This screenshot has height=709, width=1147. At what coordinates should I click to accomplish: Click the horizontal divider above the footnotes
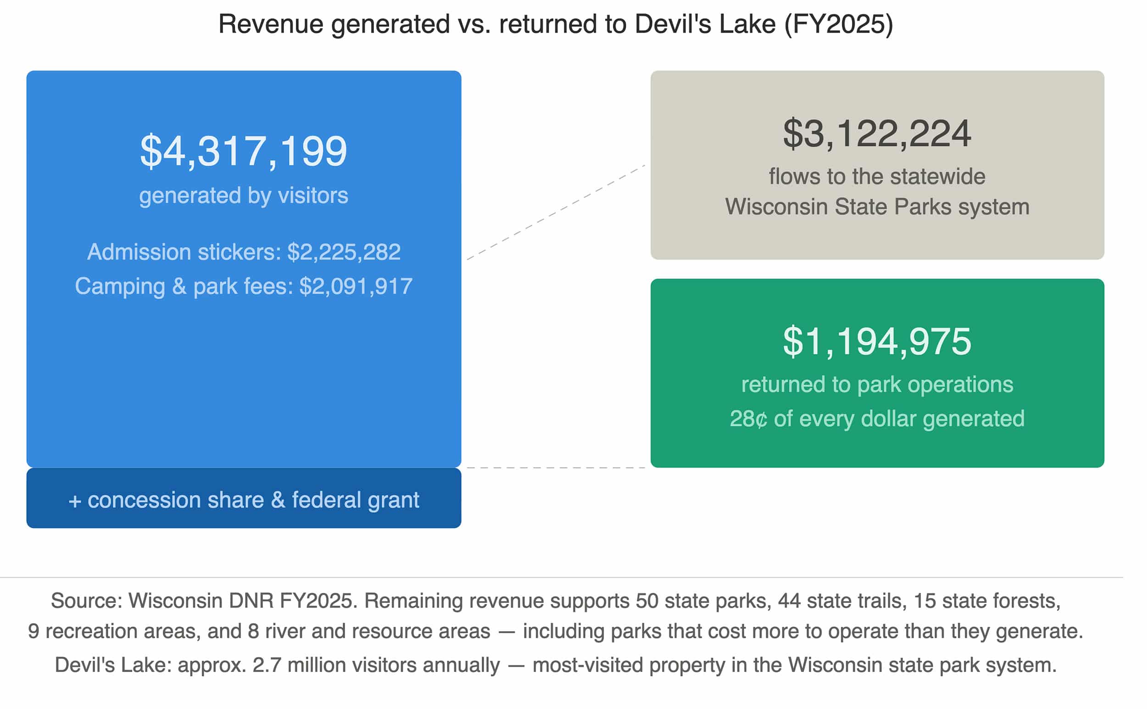[573, 573]
